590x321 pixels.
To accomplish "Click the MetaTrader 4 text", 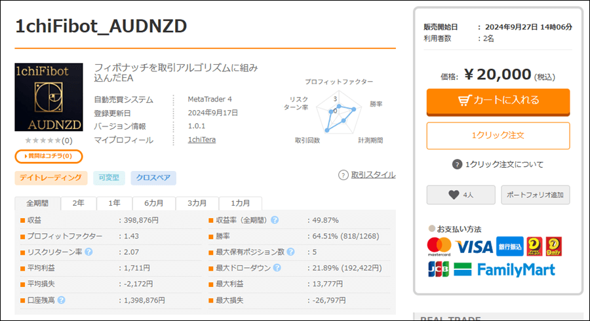I will 210,99.
